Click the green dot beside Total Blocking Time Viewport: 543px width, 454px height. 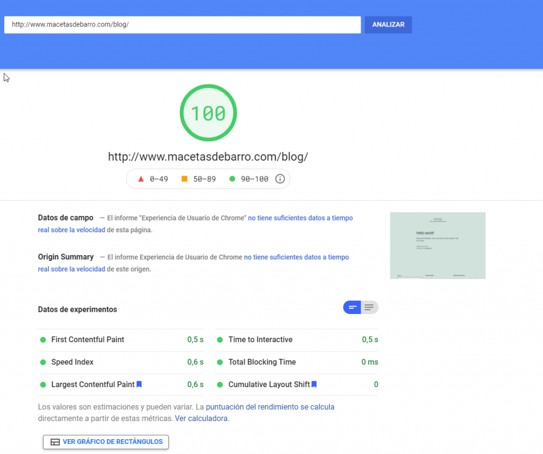(220, 362)
